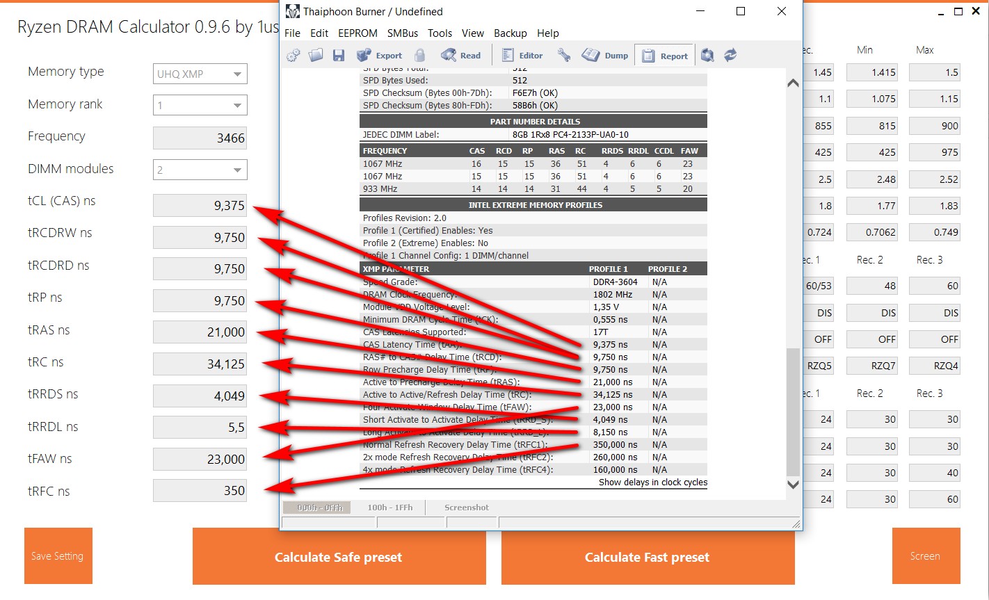Maximize the Ryzen DRAM Calculator window

(x=958, y=12)
